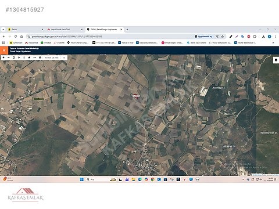Click the pen extension icon
The width and height of the screenshot is (279, 209).
[237, 37]
